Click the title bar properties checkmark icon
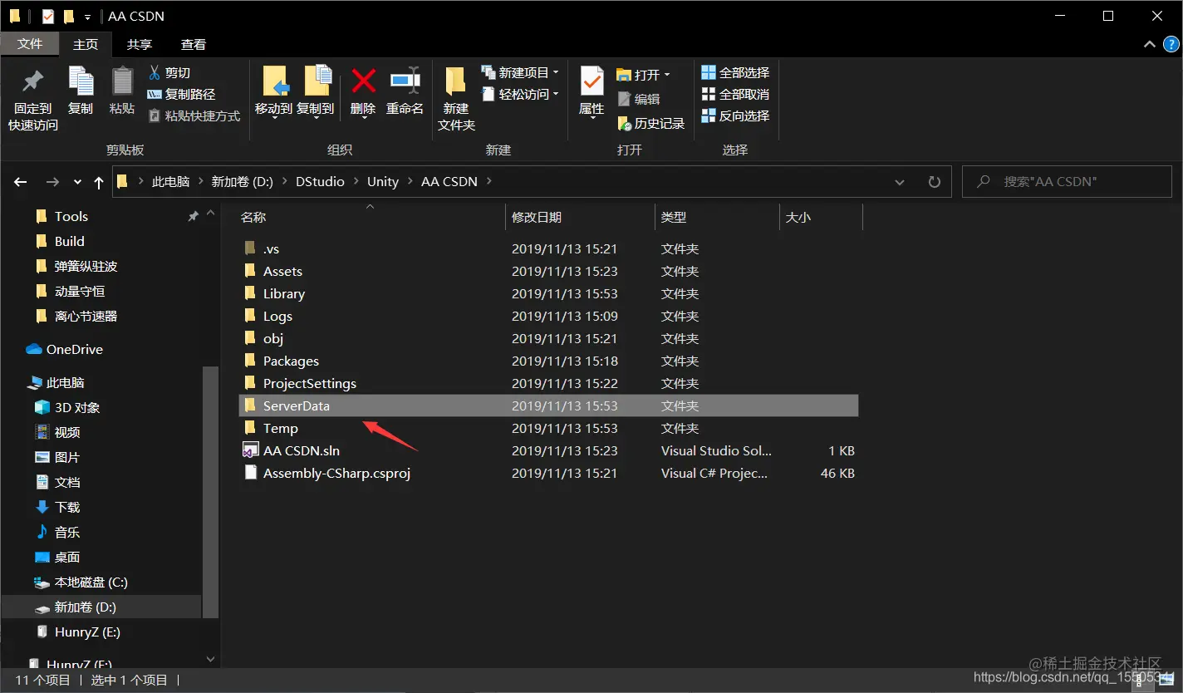 coord(47,16)
